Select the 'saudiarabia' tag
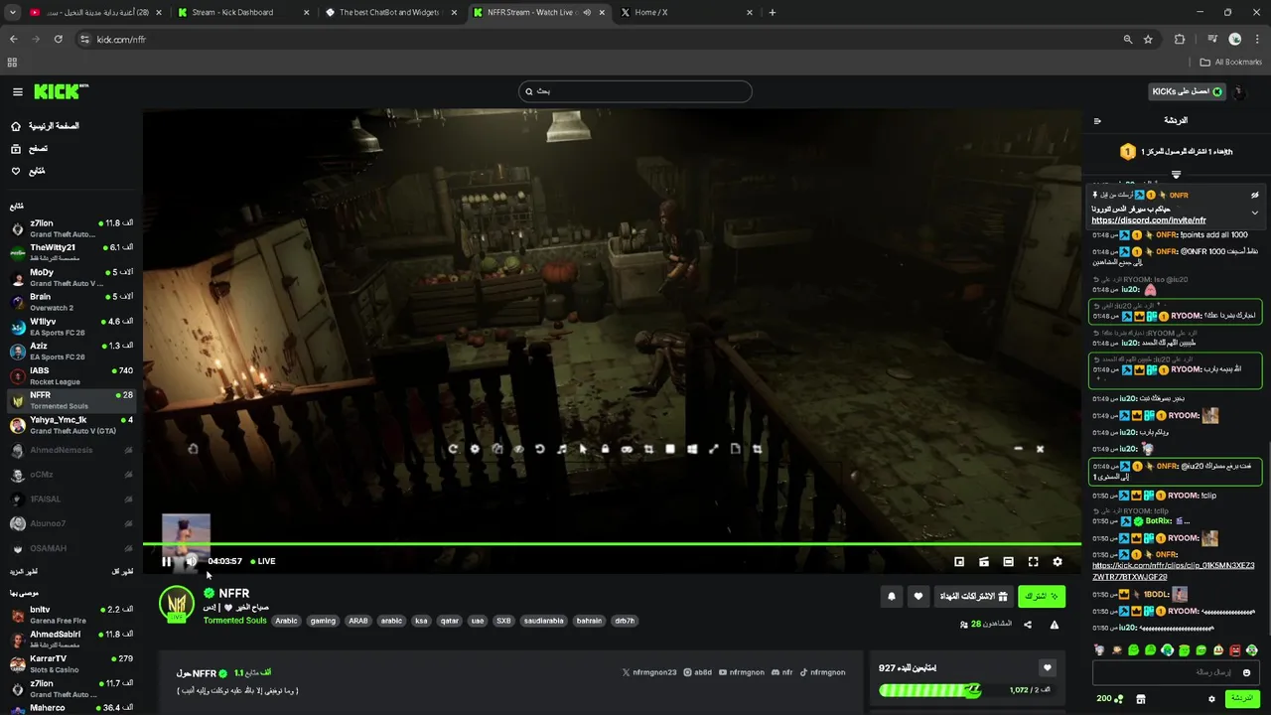Screen dimensions: 1271x715 point(543,621)
